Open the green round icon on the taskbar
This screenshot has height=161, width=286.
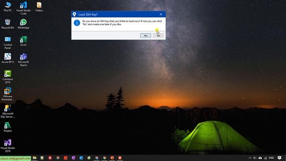pos(89,158)
